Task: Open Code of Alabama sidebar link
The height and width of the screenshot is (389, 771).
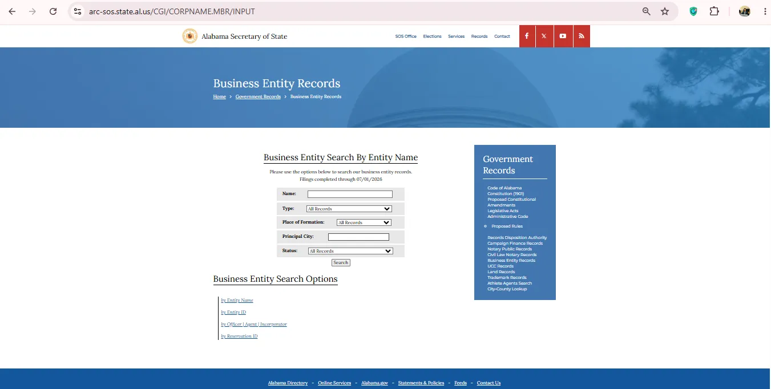Action: pos(504,188)
